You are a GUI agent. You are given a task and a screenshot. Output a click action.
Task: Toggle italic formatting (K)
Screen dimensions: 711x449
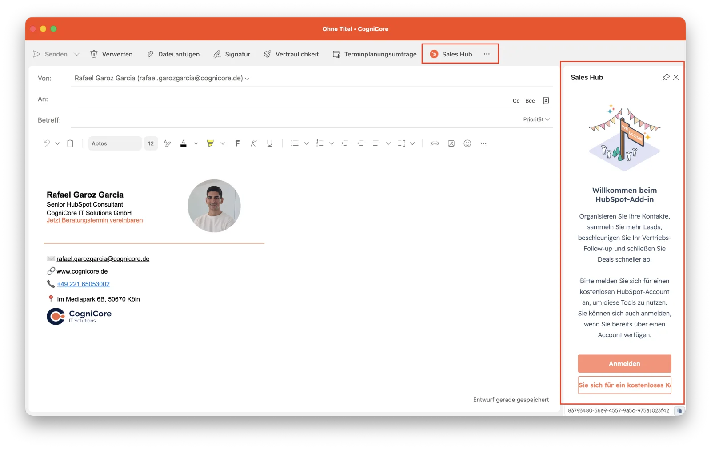pyautogui.click(x=253, y=143)
